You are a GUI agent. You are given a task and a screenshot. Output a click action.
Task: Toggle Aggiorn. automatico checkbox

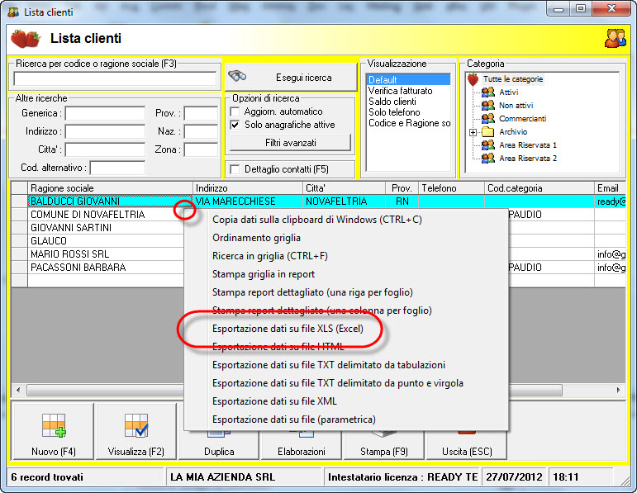pyautogui.click(x=235, y=111)
